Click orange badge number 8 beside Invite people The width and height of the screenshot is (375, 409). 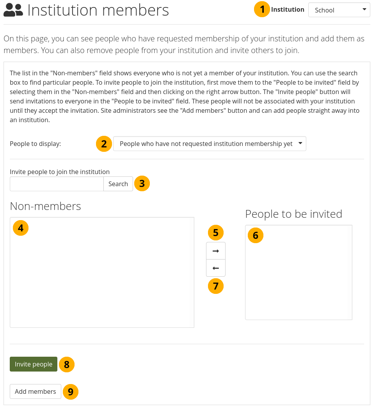click(x=67, y=365)
